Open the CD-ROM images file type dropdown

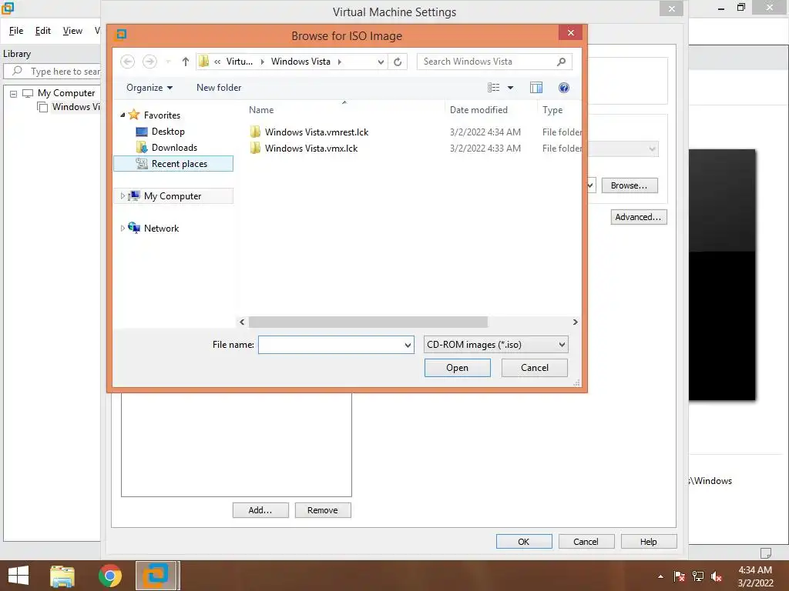click(495, 345)
